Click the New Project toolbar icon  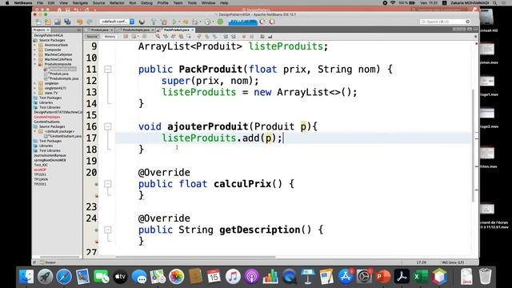[x=48, y=22]
